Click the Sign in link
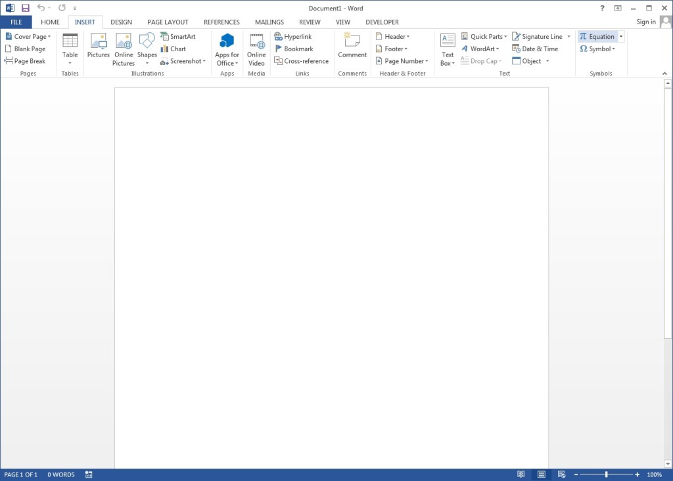This screenshot has height=481, width=673. (645, 22)
